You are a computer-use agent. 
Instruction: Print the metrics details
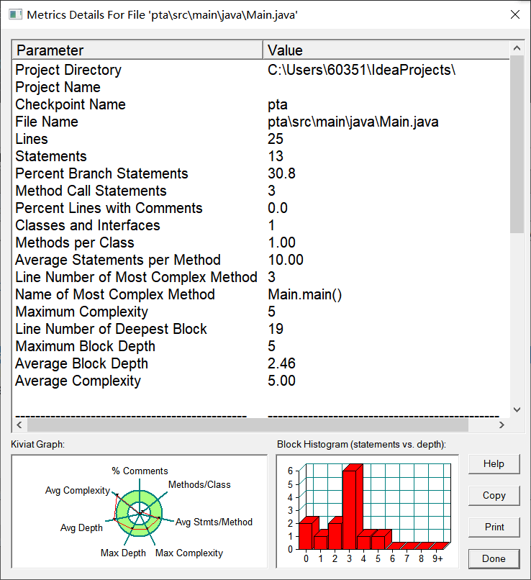[x=494, y=527]
